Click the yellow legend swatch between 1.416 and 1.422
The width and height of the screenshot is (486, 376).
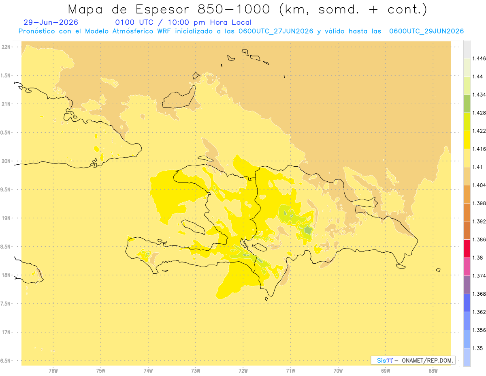pos(467,140)
